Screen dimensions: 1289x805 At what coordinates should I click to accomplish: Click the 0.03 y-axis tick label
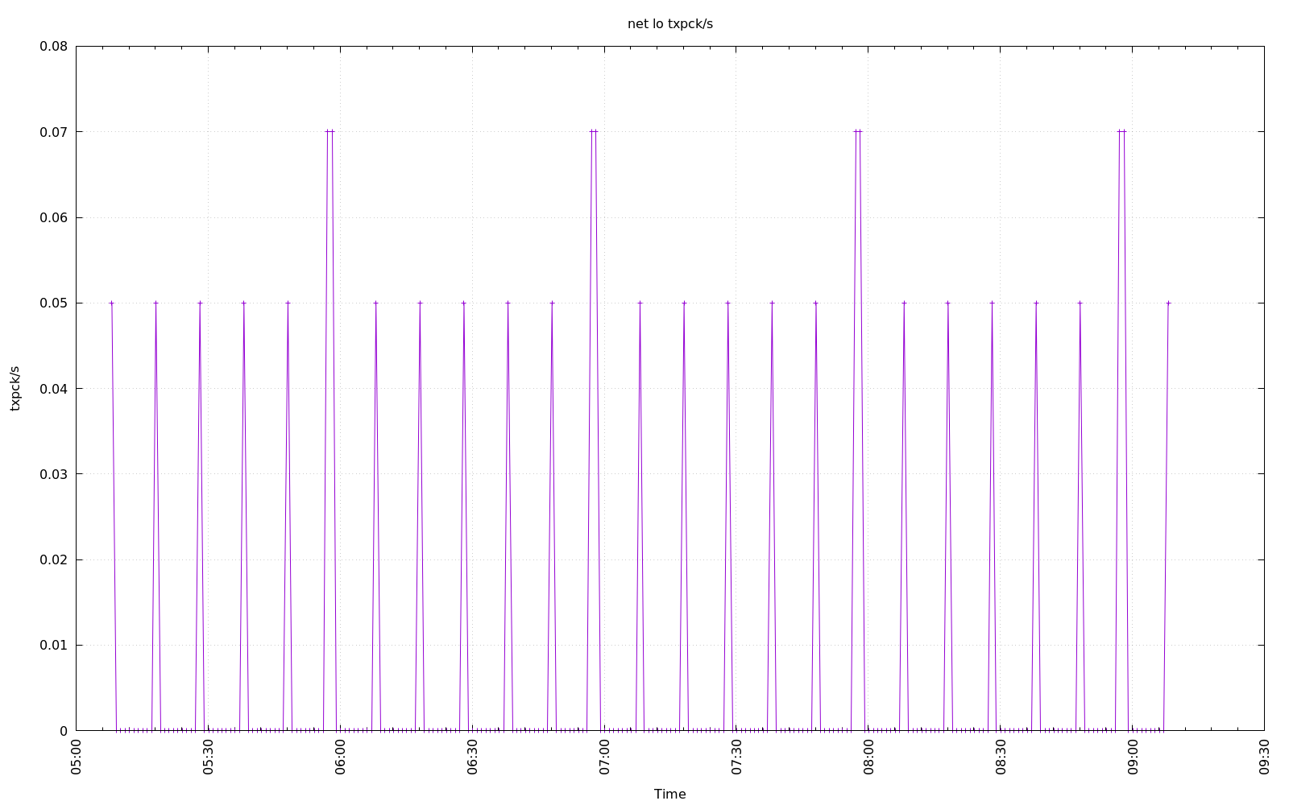pyautogui.click(x=53, y=474)
